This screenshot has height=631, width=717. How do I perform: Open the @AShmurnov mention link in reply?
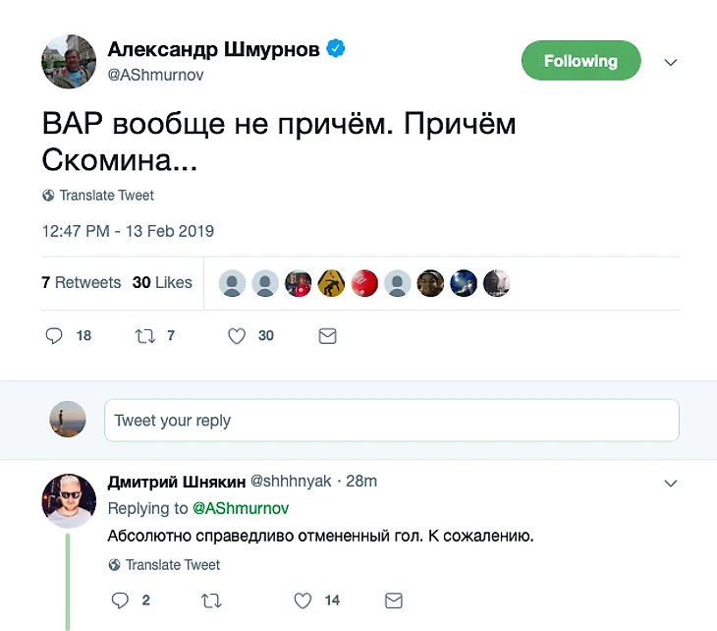click(x=240, y=508)
